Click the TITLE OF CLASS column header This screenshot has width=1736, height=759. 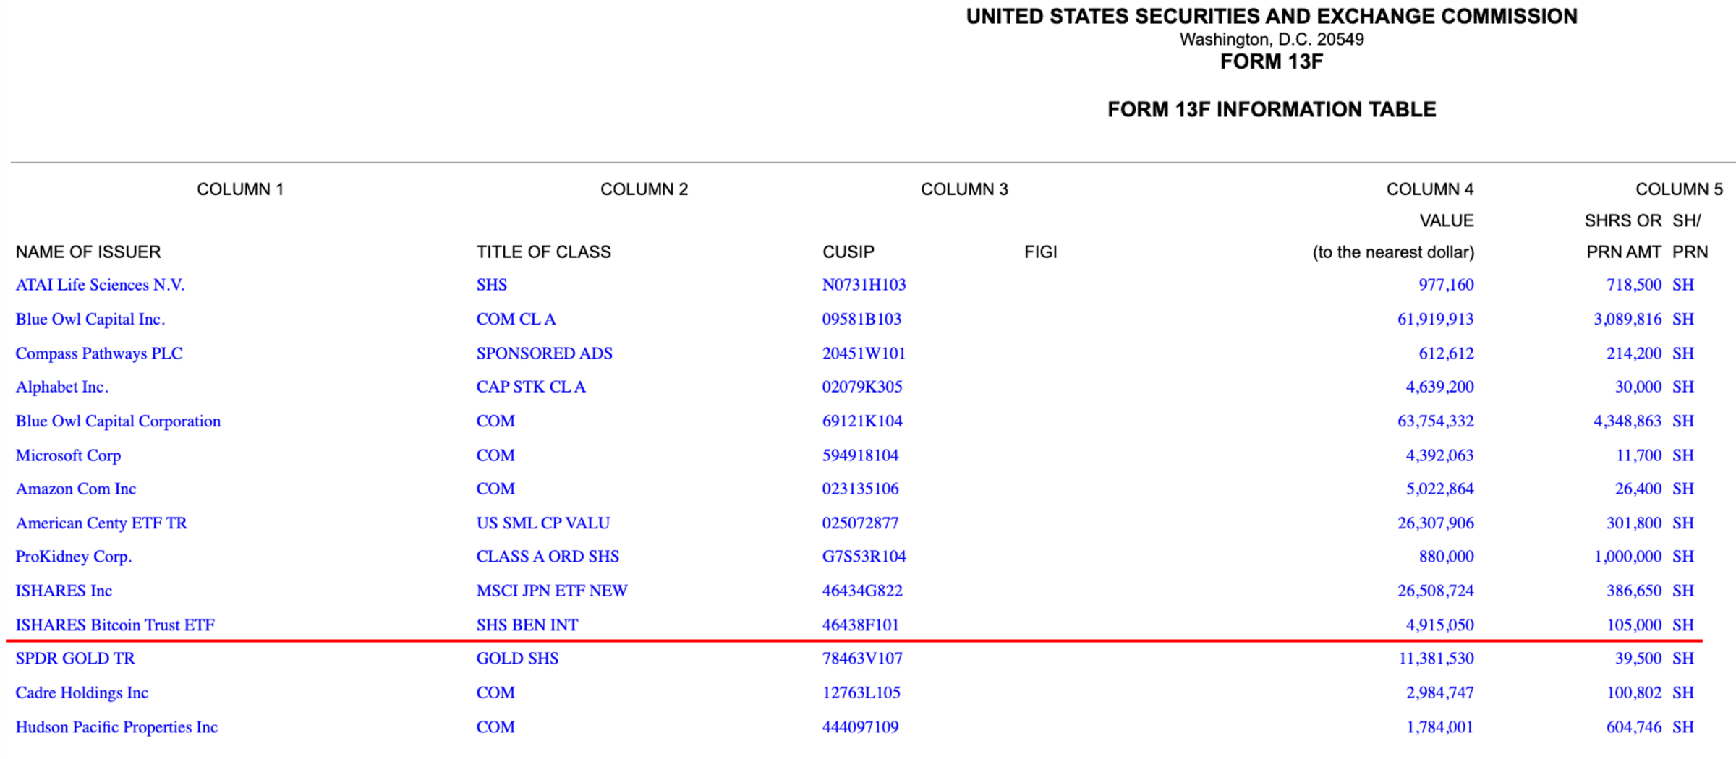click(x=543, y=252)
